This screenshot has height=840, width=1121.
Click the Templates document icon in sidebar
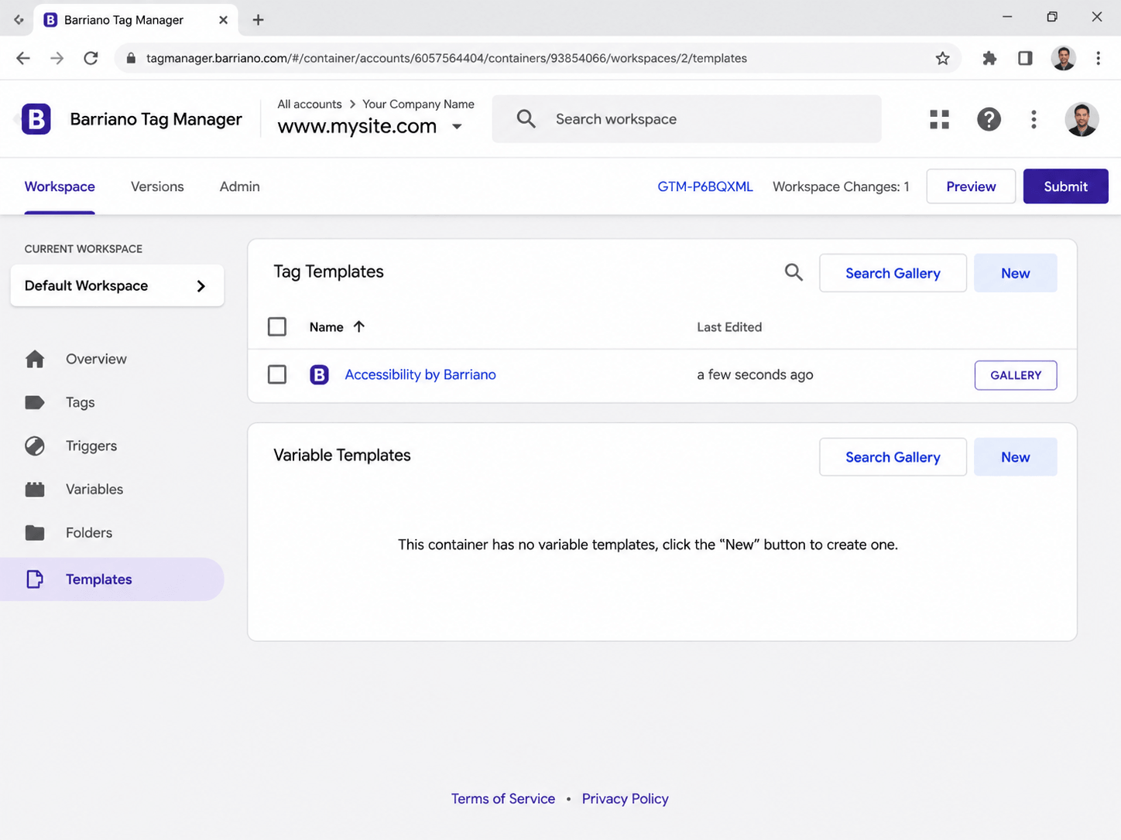click(x=35, y=579)
